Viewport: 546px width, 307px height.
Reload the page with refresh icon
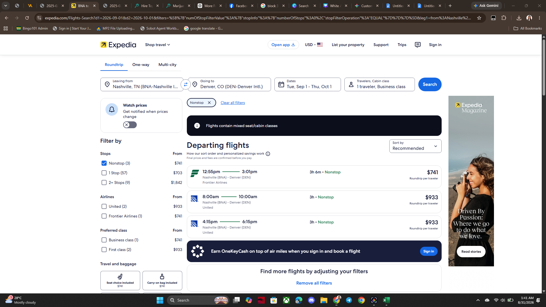coord(27,18)
